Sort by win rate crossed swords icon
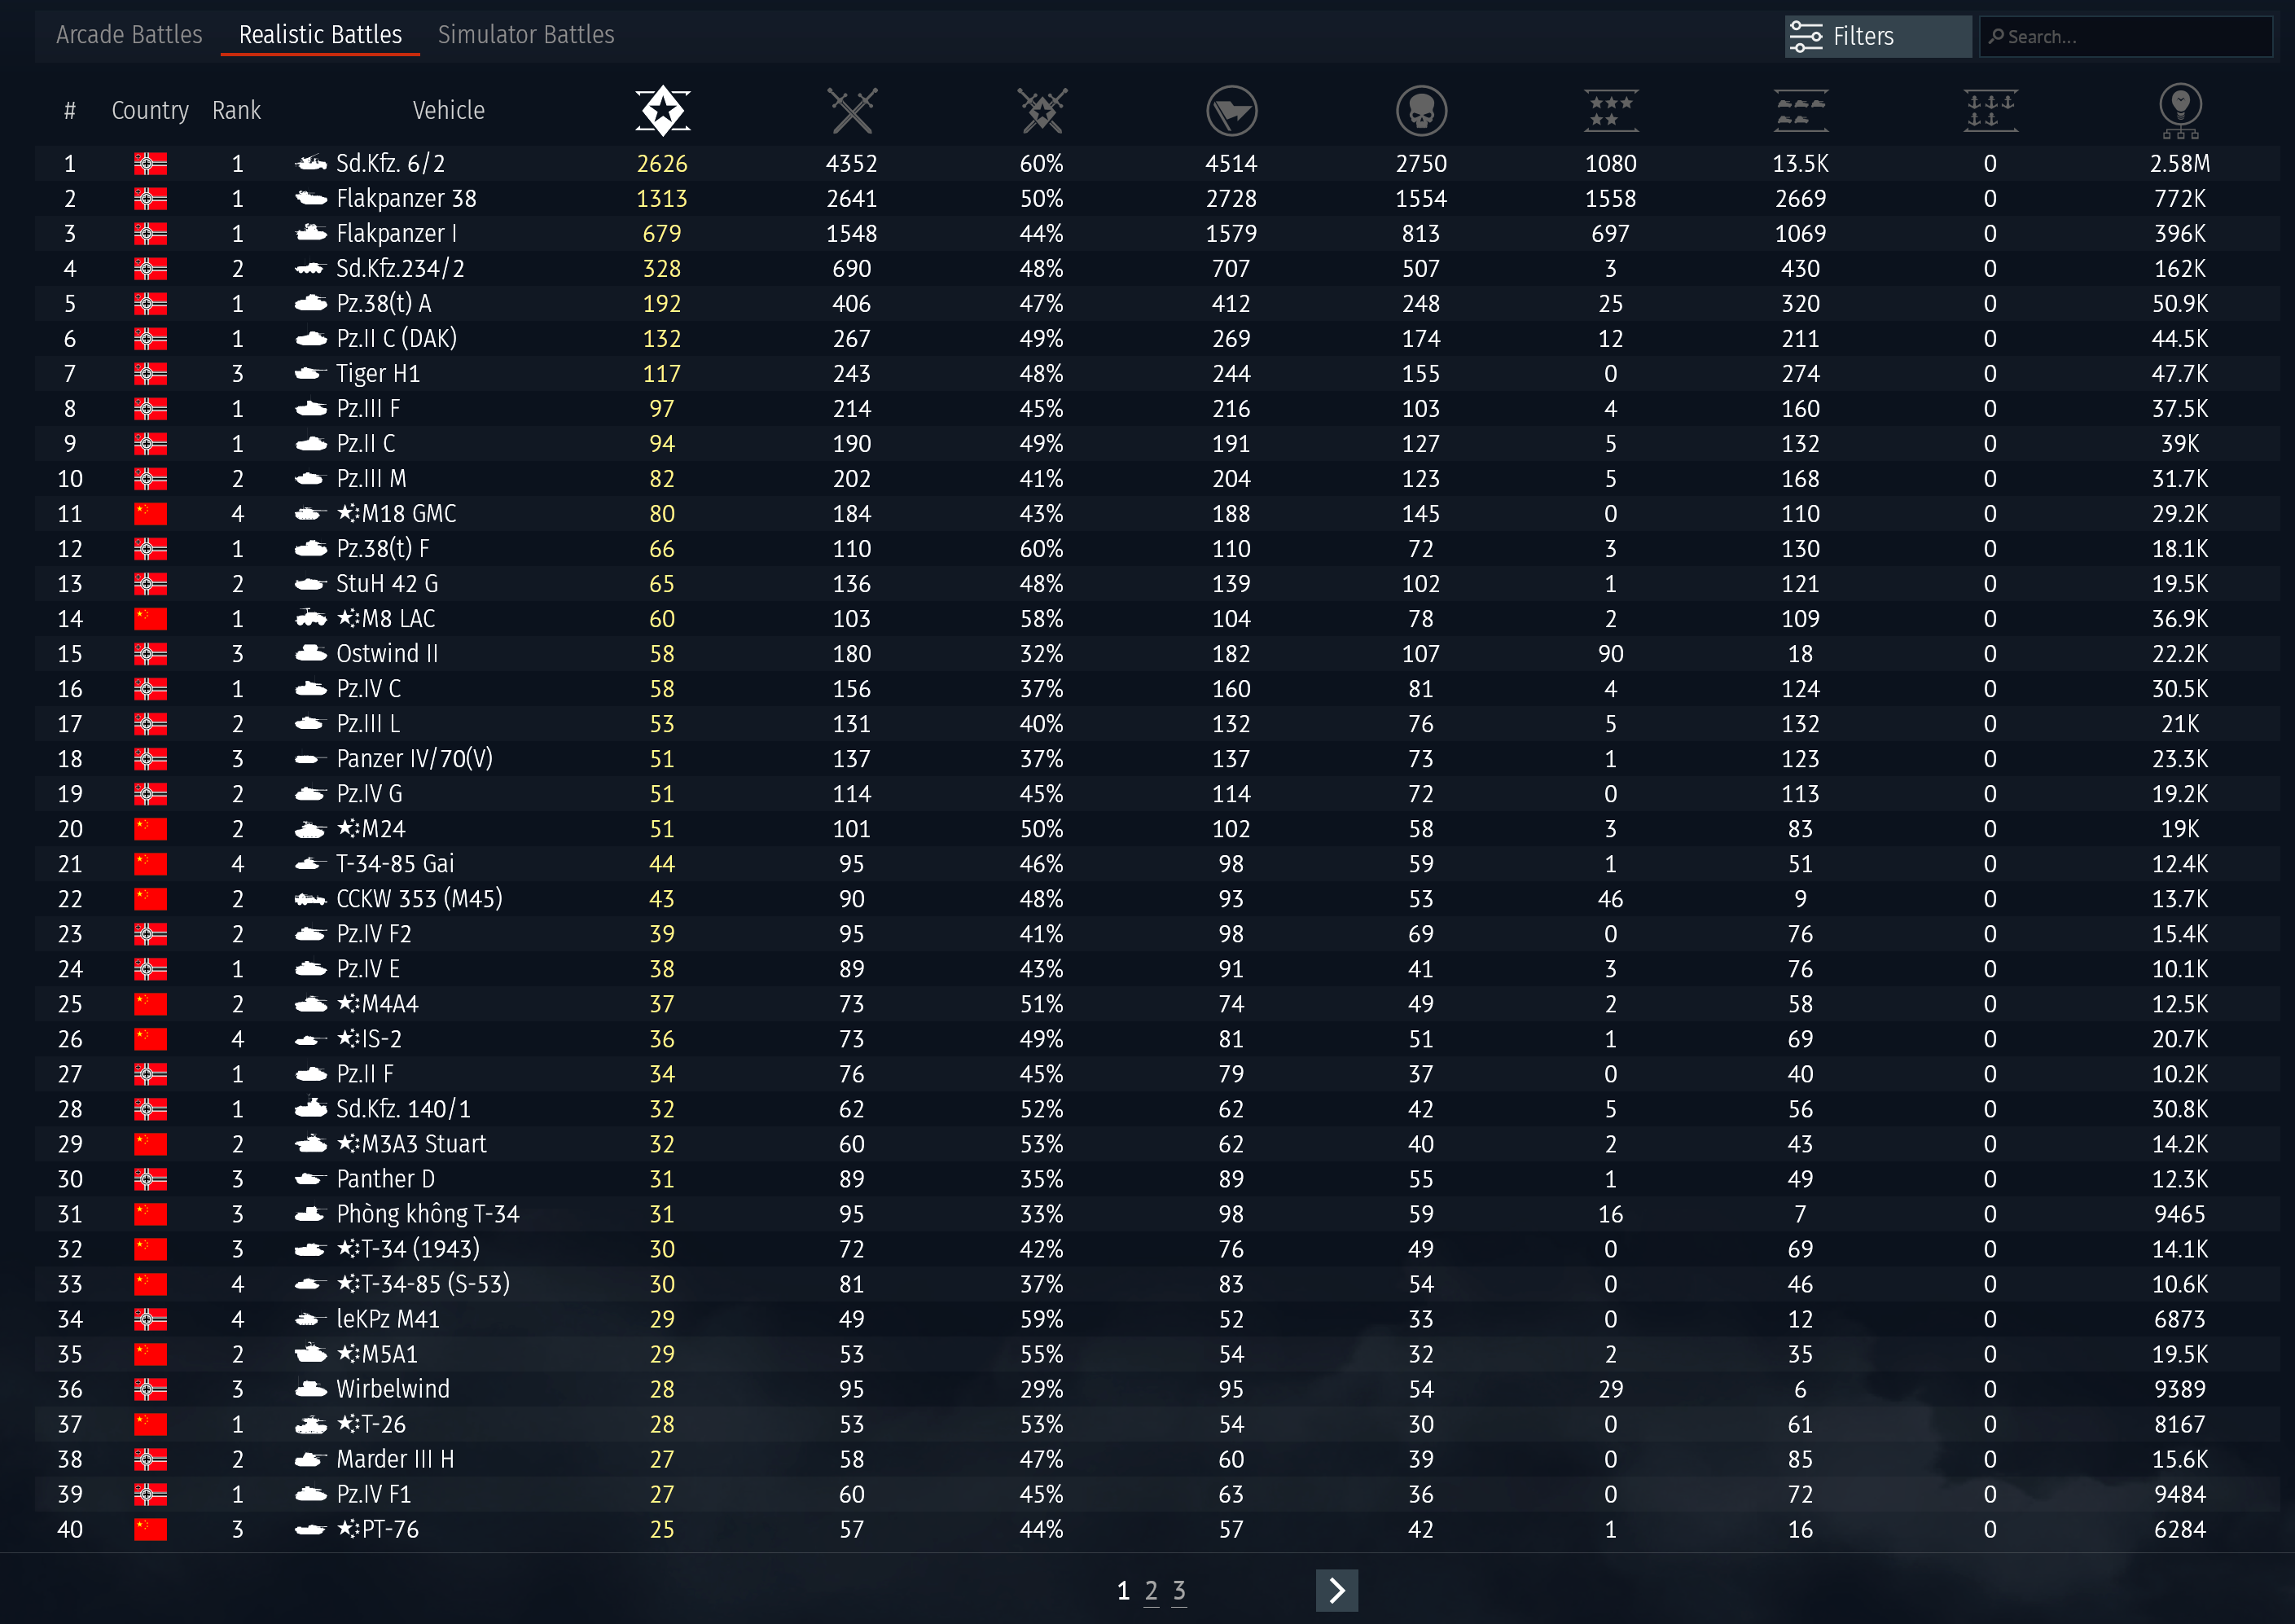Viewport: 2295px width, 1624px height. click(1042, 110)
